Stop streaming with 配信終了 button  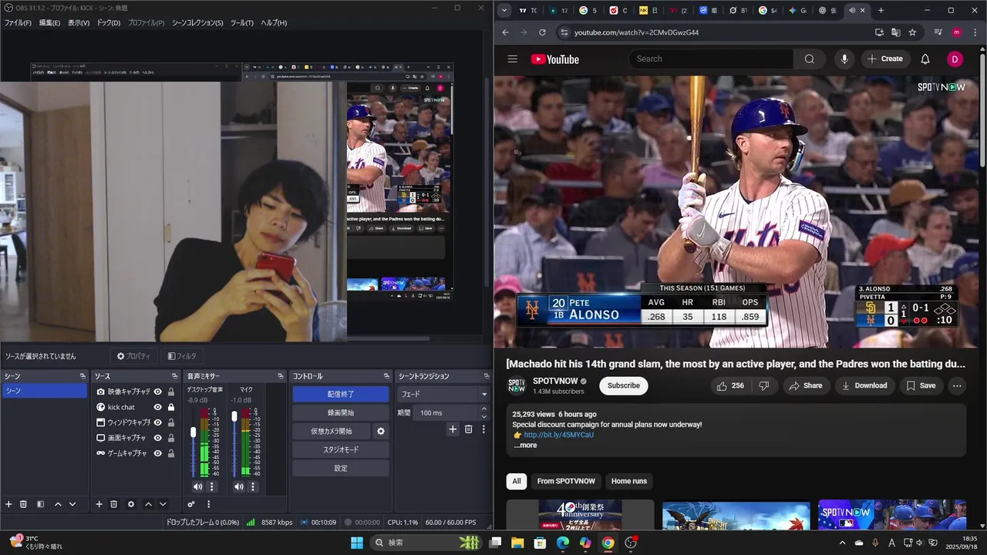340,394
